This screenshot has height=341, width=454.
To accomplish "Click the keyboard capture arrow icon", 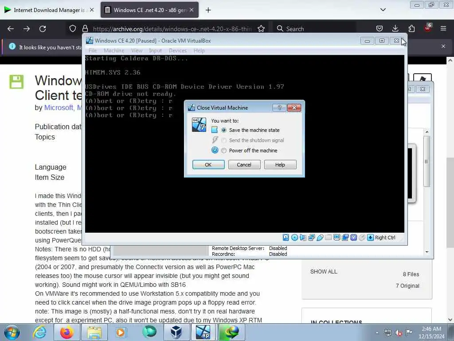I will click(370, 238).
